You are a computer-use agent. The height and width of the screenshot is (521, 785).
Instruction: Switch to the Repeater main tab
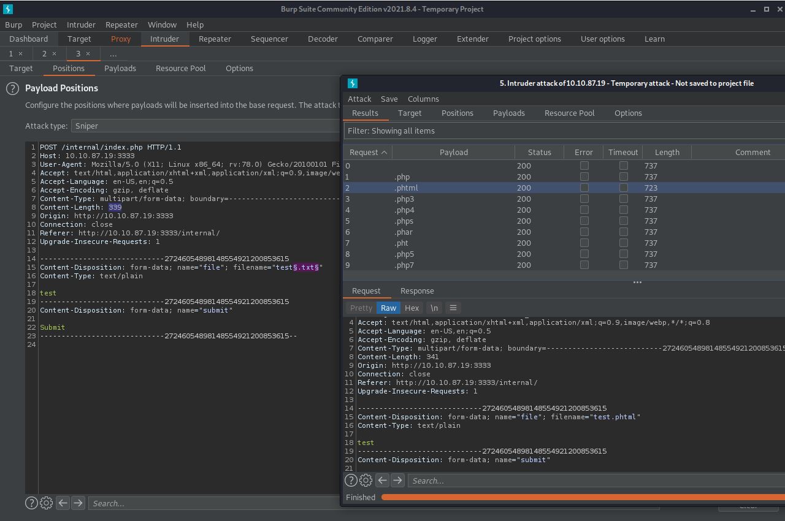click(215, 39)
